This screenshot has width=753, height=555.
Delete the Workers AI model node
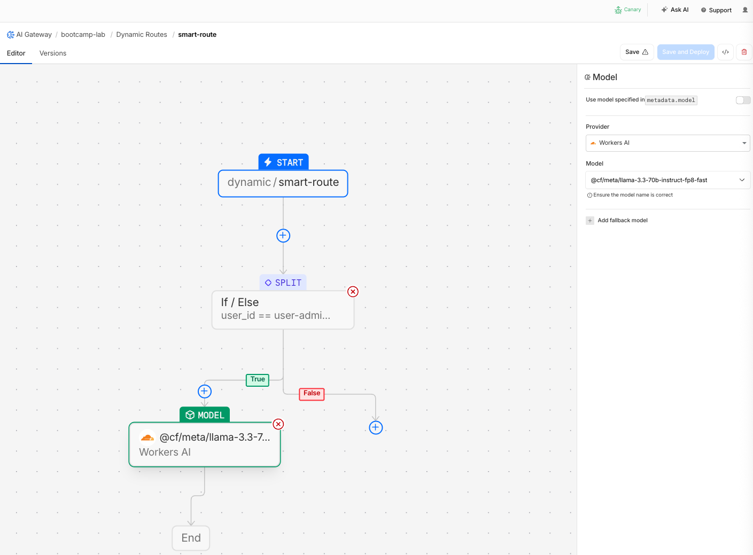click(x=278, y=424)
